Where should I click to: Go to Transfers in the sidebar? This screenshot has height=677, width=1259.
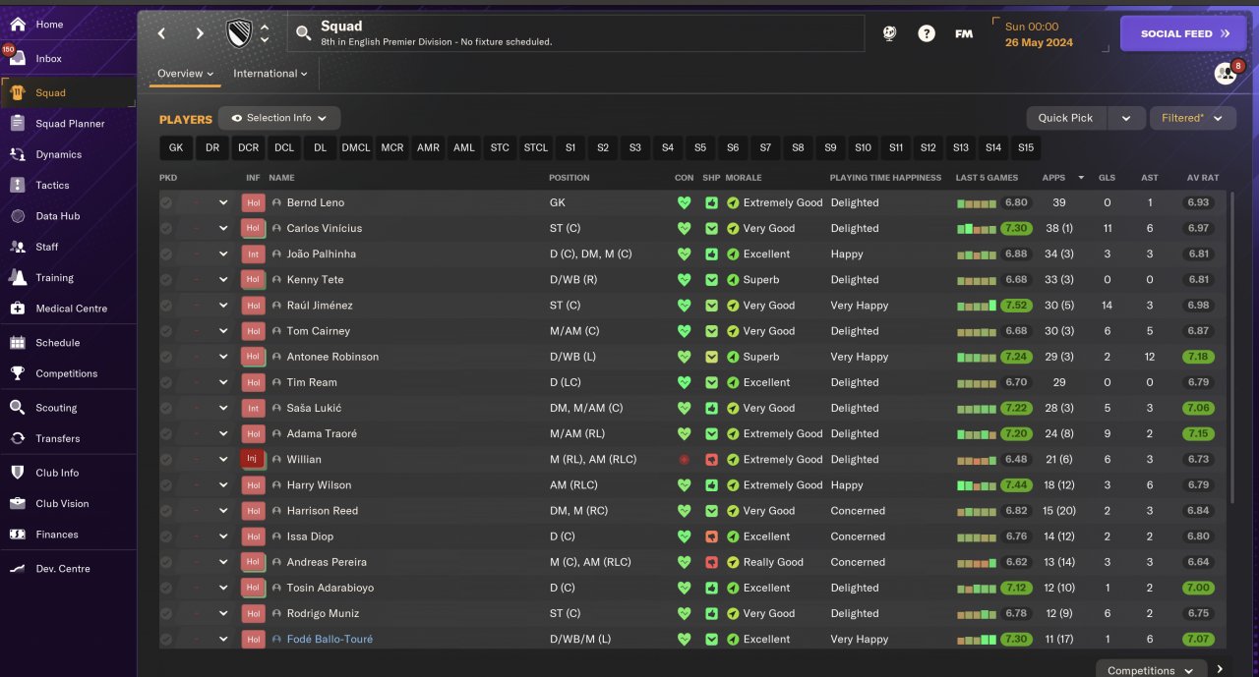point(57,438)
